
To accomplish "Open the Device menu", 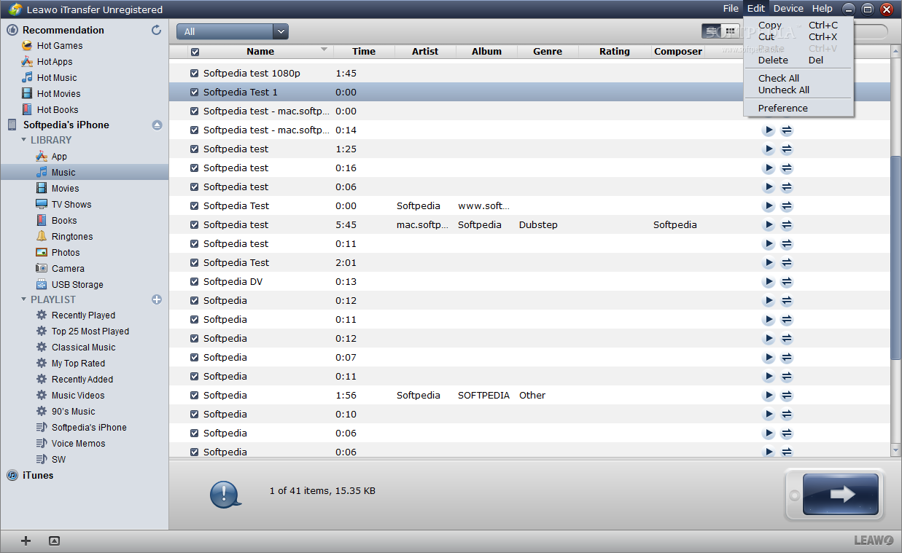I will [x=788, y=9].
